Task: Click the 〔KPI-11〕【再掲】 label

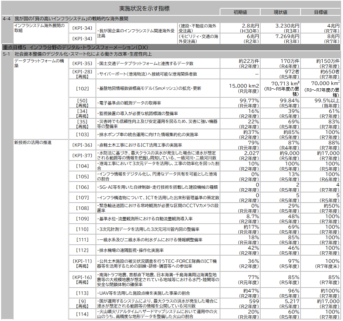Action: click(x=82, y=263)
